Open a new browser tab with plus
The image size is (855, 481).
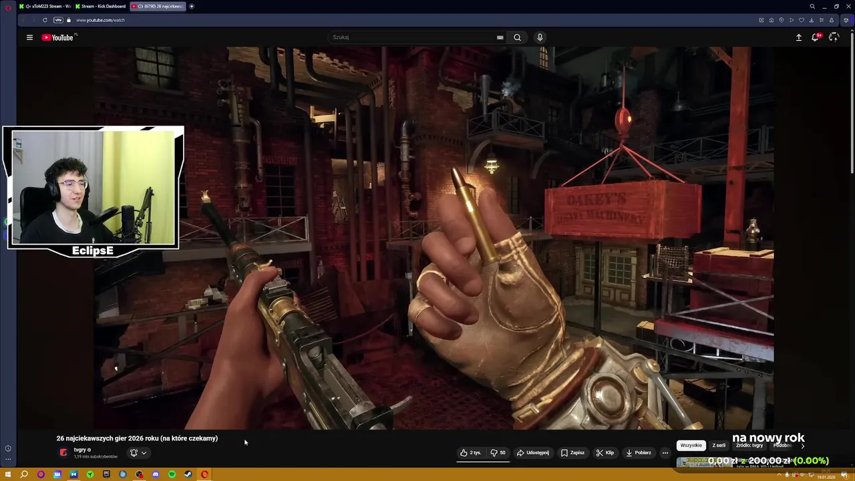pos(192,6)
